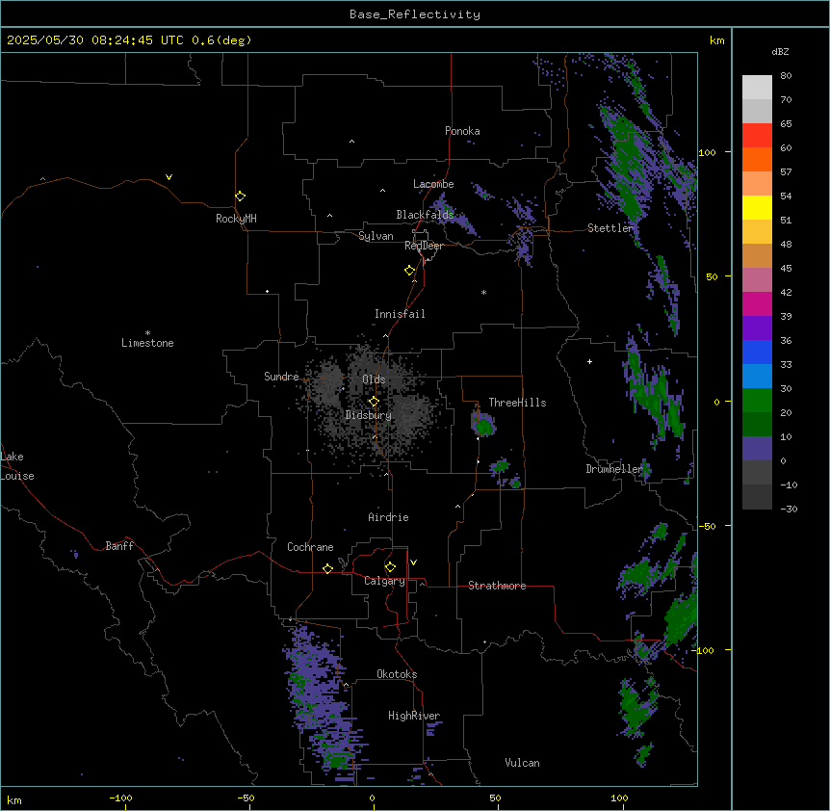Screen dimensions: 830x811
Task: Choose the purple legend swatch above 36
Action: (757, 328)
